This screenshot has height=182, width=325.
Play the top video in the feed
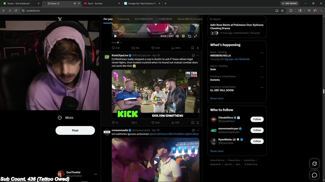coord(116,36)
